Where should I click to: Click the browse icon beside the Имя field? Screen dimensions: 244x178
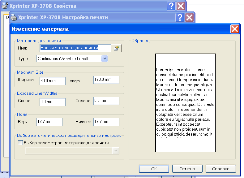click(116, 48)
